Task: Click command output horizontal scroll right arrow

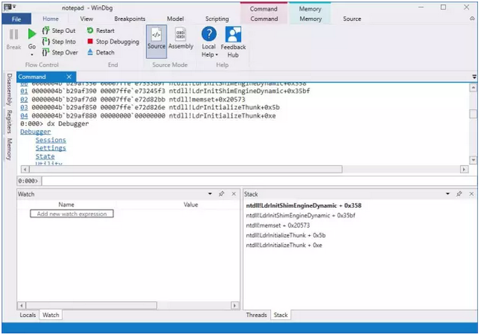Action: pos(465,169)
